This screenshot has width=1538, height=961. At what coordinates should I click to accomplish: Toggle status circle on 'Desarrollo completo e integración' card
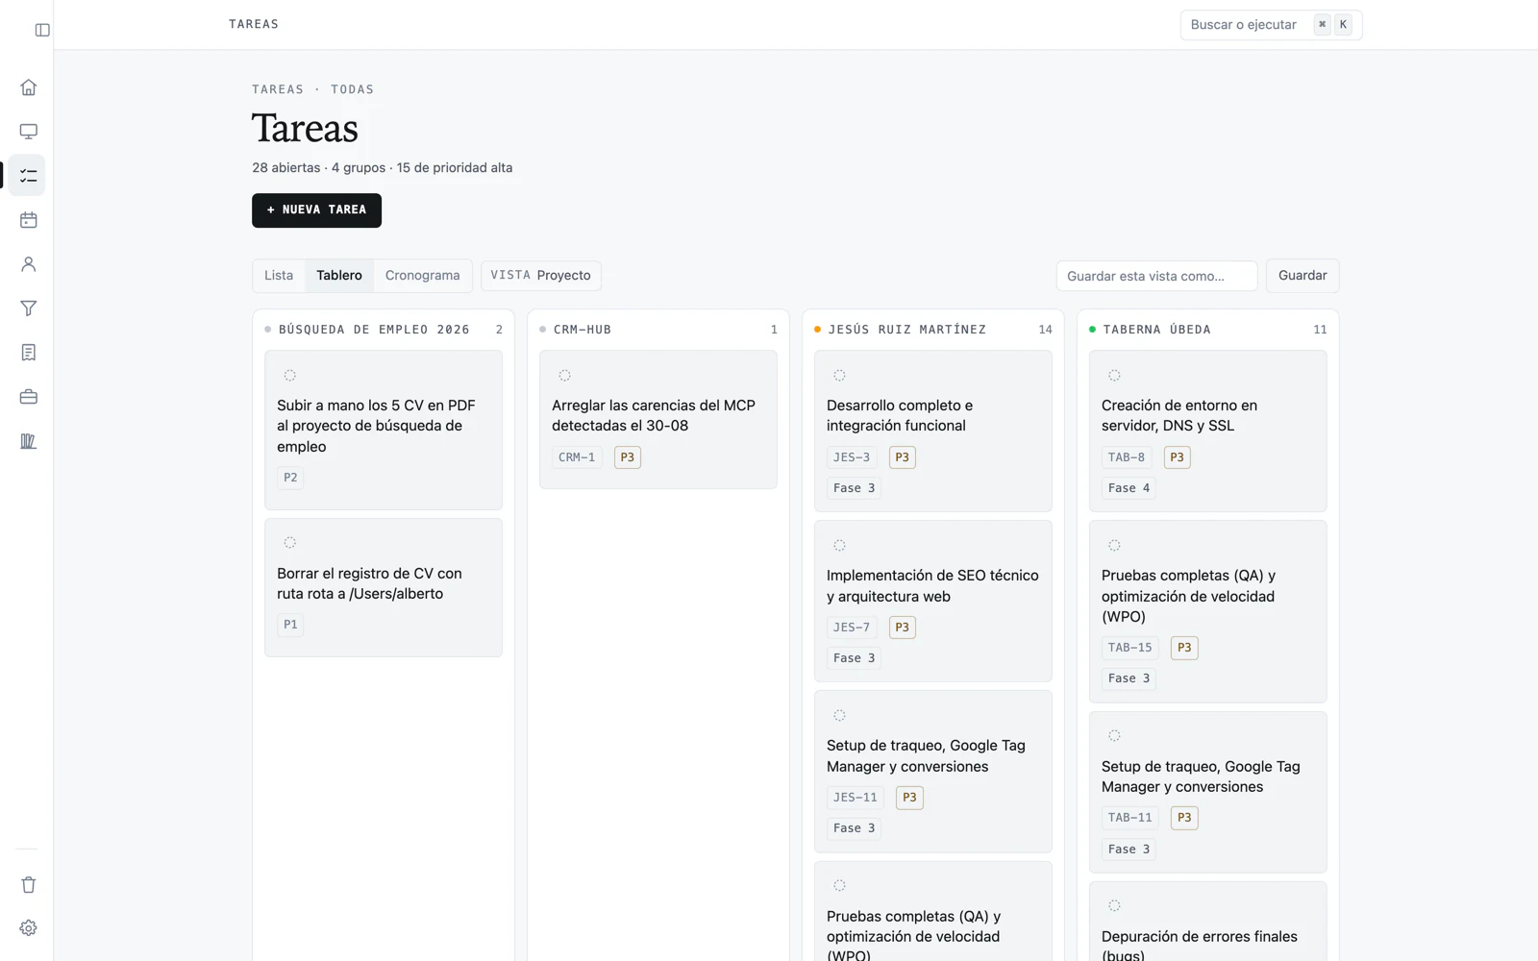[x=839, y=376]
